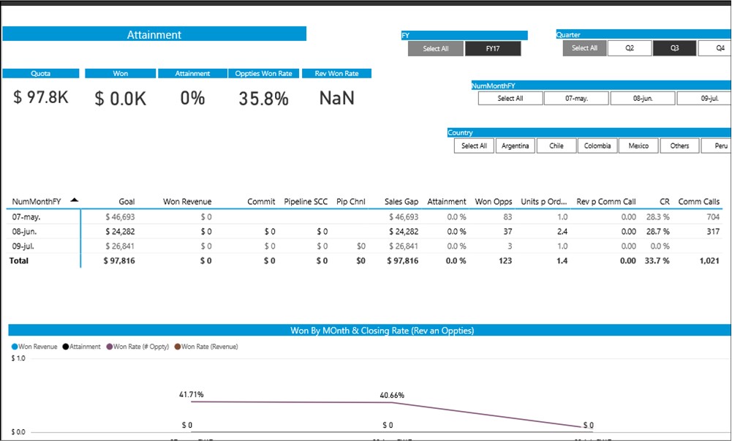732x441 pixels.
Task: Select the 09-jul. table row label
Action: [x=23, y=246]
